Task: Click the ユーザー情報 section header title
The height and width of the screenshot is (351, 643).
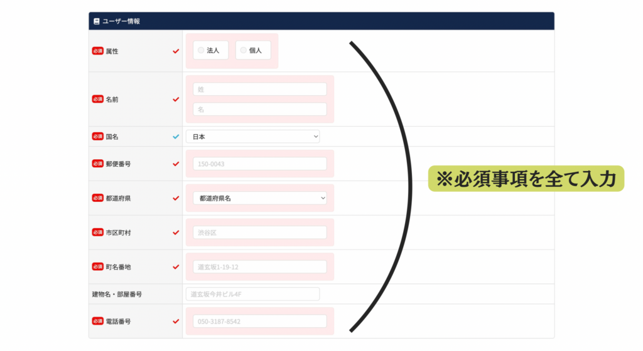Action: coord(122,21)
